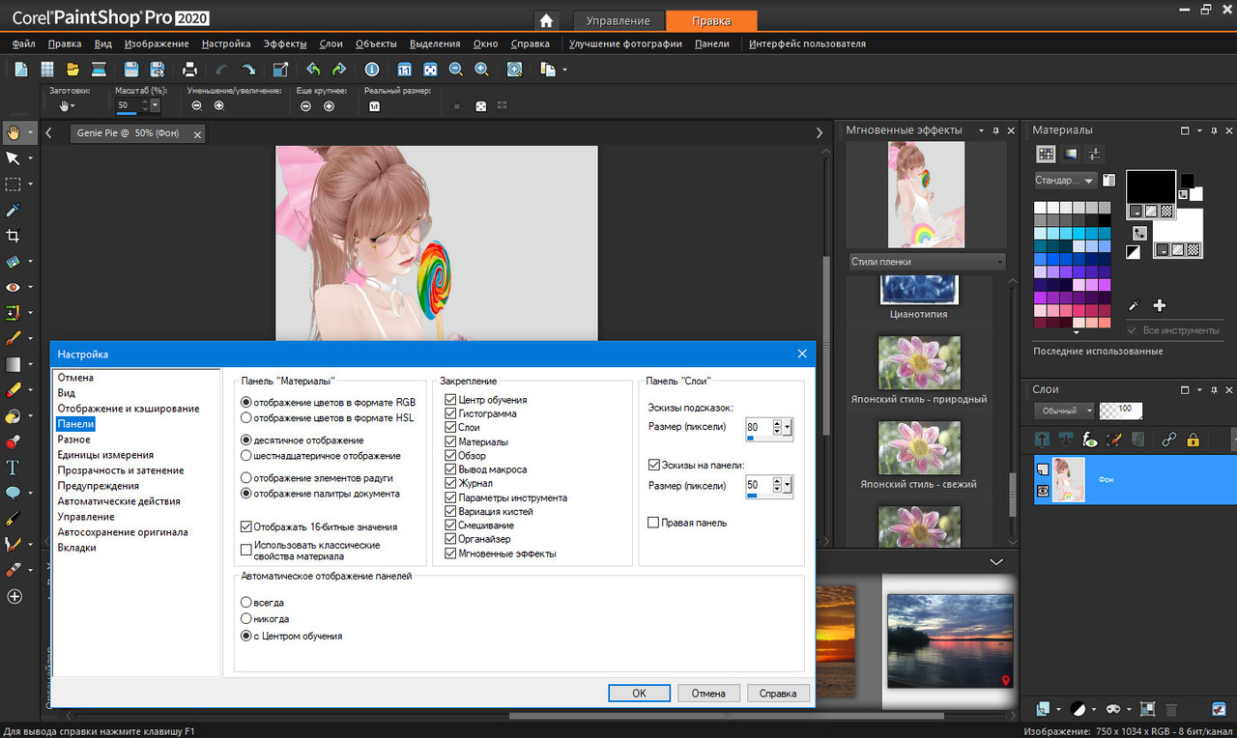Click the Save floppy icon
The image size is (1237, 738).
pyautogui.click(x=131, y=69)
